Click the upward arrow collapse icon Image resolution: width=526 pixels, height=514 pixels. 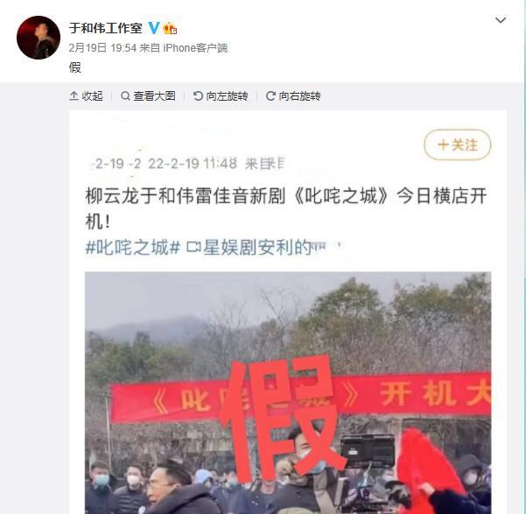pyautogui.click(x=74, y=96)
